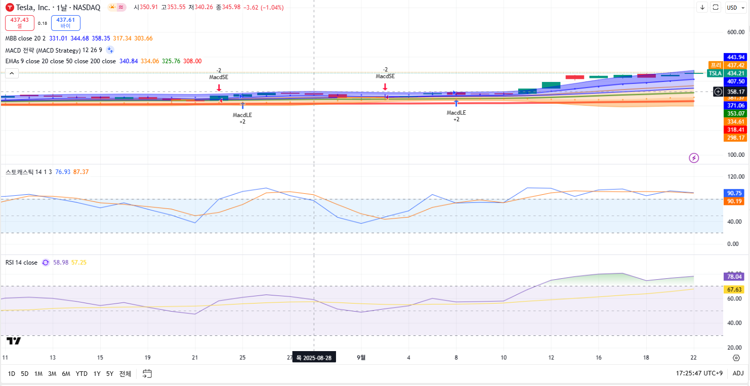Select the EMAs 9 close 20 close legend

coord(60,61)
